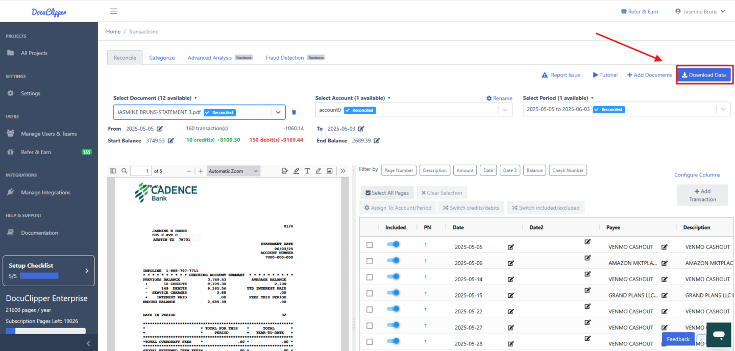
Task: Filter by the Check Number chip
Action: click(x=568, y=170)
